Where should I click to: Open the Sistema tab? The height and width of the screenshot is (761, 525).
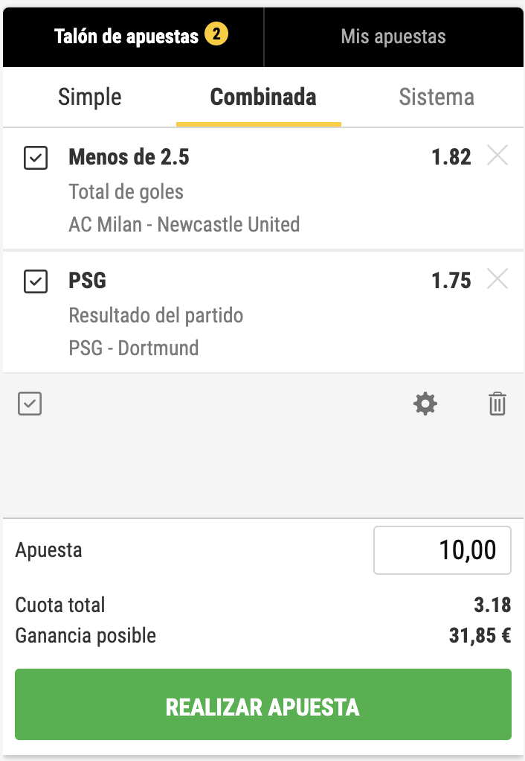(437, 97)
